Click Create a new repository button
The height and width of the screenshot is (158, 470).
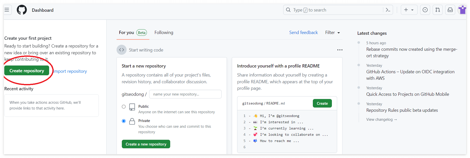coord(146,144)
